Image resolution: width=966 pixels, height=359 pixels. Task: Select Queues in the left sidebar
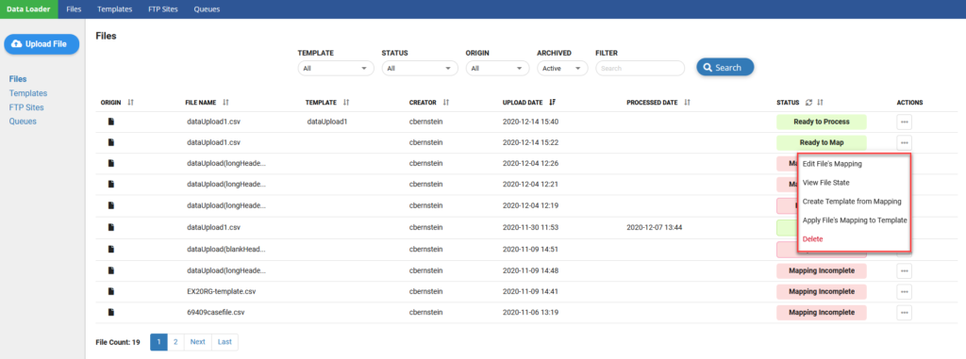(23, 122)
